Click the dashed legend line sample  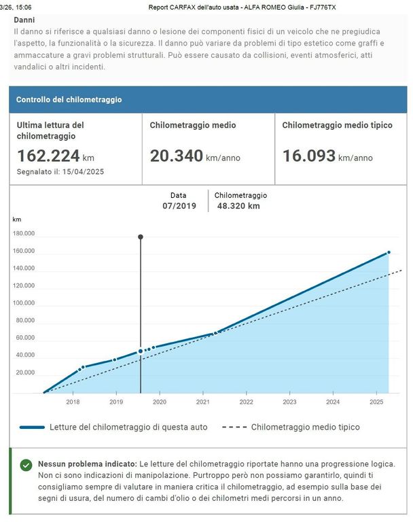(x=233, y=428)
